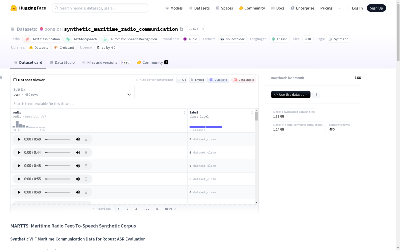
Task: Click the Dataset Viewer table icon
Action: tap(15, 80)
